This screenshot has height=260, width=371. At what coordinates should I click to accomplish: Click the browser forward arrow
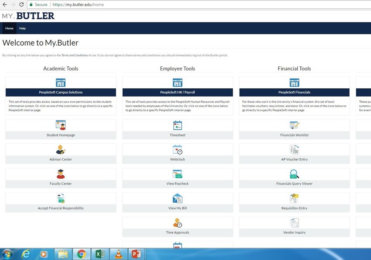(13, 4)
